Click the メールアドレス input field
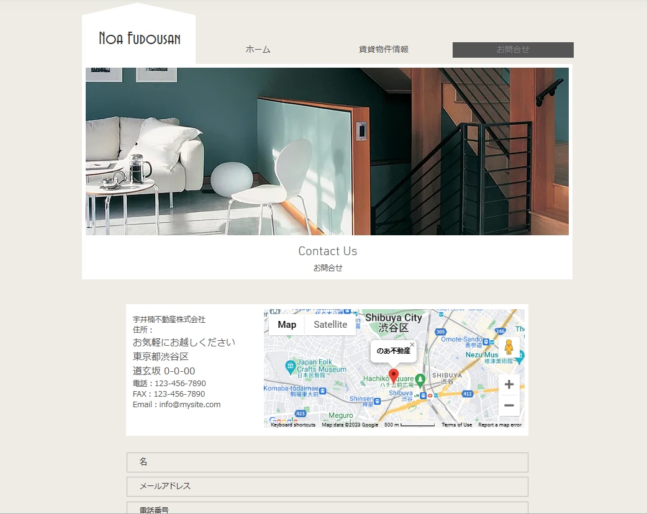This screenshot has height=514, width=647. point(327,487)
